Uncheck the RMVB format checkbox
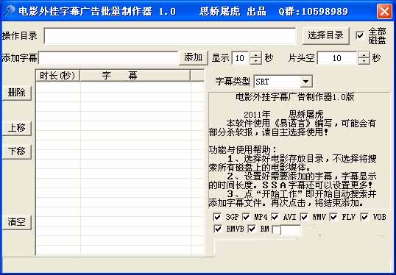This screenshot has height=275, width=396. tap(218, 229)
